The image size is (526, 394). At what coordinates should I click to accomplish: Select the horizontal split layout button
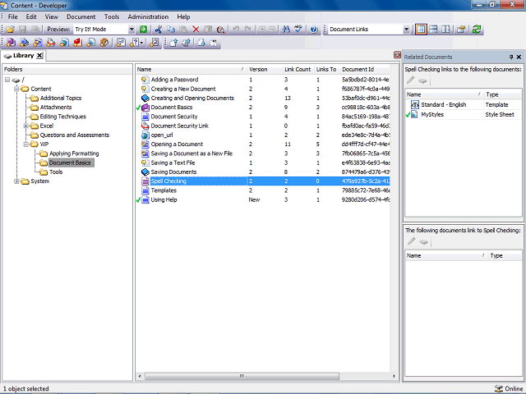pos(433,30)
